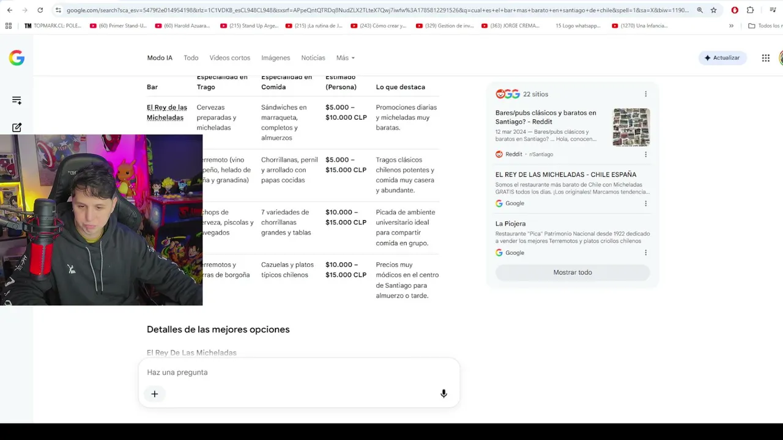Open the zoom magnifier in the address bar
The height and width of the screenshot is (440, 783).
(700, 10)
